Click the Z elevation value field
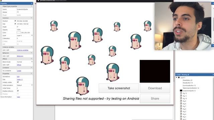The width and height of the screenshot is (214, 120). 24,38
